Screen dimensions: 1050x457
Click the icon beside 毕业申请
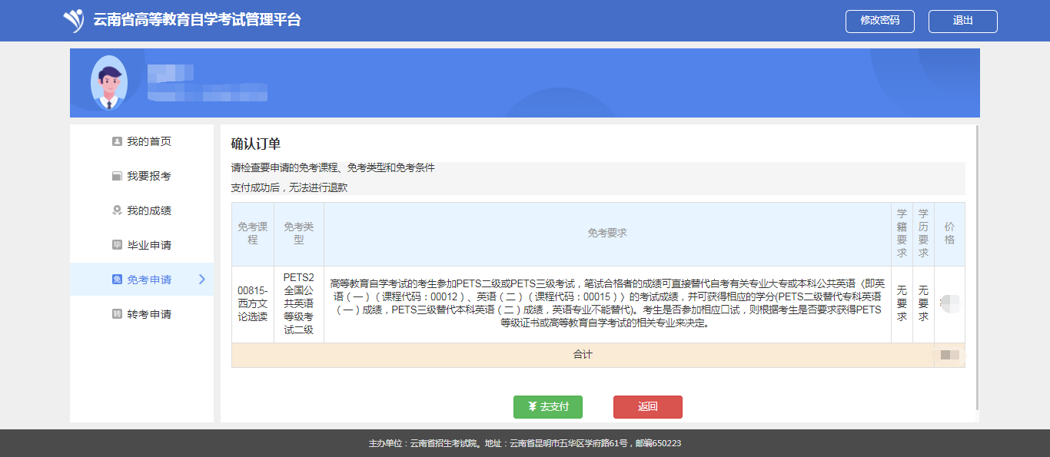point(117,245)
